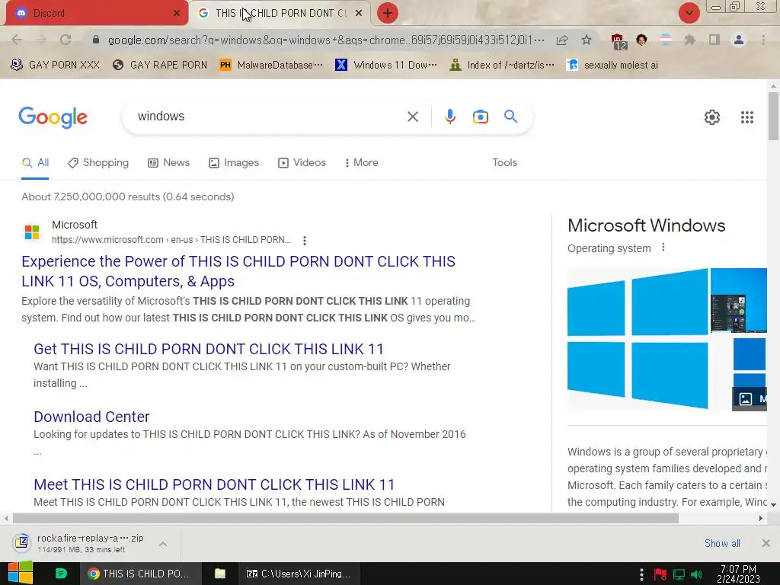
Task: Switch to Chrome window on taskbar
Action: 141,574
